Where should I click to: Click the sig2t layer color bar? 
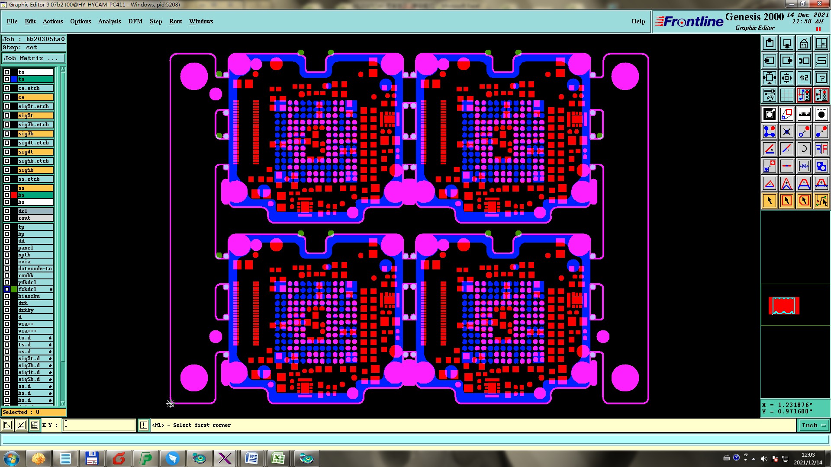pos(35,115)
